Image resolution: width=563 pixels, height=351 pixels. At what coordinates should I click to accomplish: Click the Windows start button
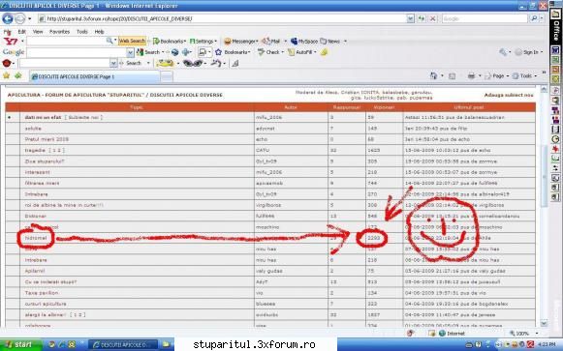coord(20,344)
